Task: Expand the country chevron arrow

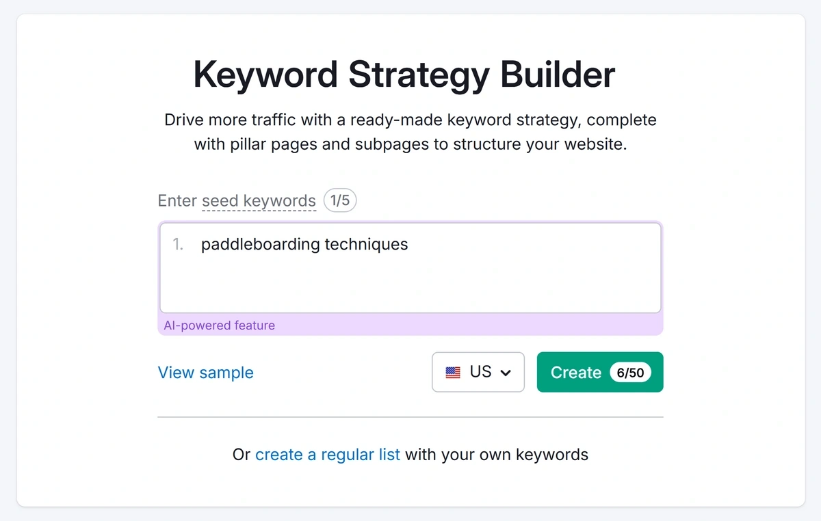Action: pos(506,373)
